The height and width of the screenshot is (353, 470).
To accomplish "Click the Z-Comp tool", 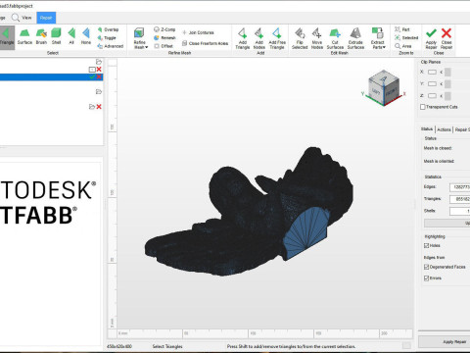I will tap(164, 29).
